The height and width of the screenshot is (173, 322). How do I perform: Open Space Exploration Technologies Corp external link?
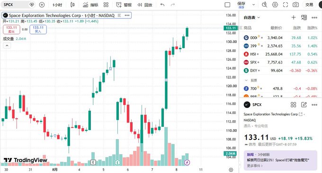pos(301,114)
